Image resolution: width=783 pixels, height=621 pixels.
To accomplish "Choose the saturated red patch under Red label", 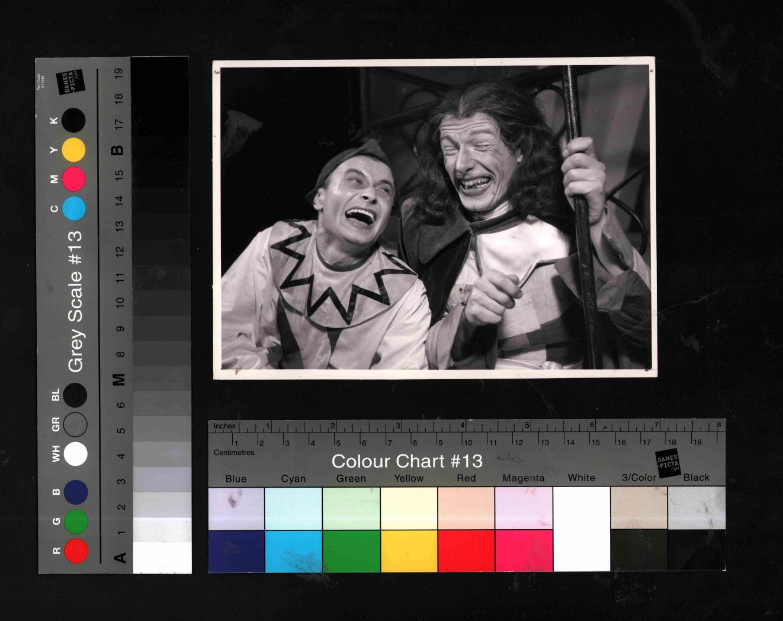I will click(466, 551).
